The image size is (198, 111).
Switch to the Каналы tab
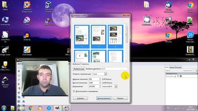coord(172,67)
